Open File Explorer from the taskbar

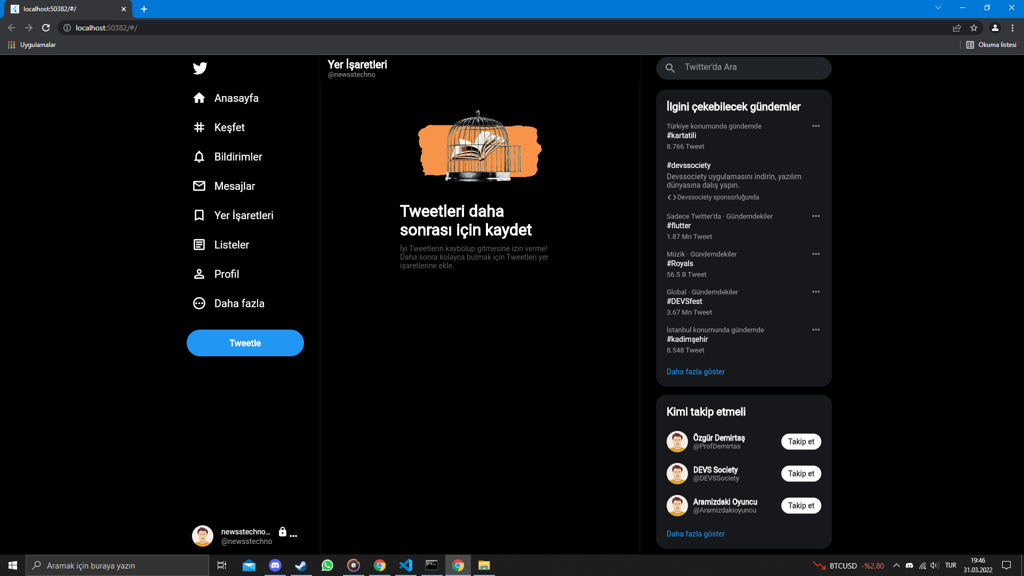point(484,565)
